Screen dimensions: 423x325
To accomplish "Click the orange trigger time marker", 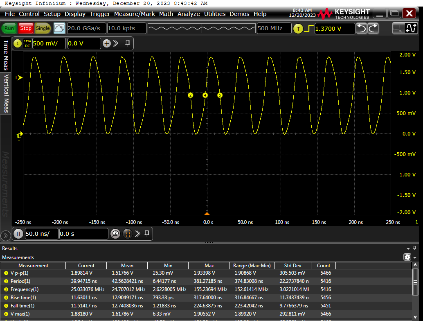I will 207,214.
